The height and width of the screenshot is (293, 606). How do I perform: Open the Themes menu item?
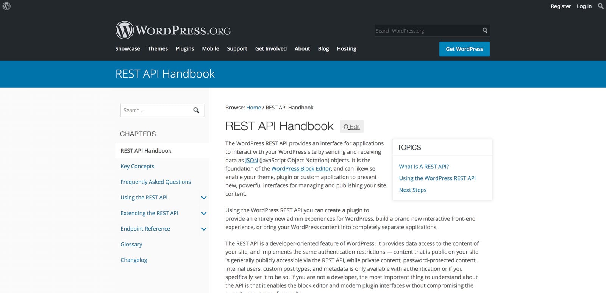(x=158, y=48)
